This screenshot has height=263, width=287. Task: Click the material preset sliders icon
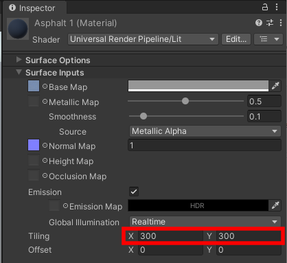270,23
